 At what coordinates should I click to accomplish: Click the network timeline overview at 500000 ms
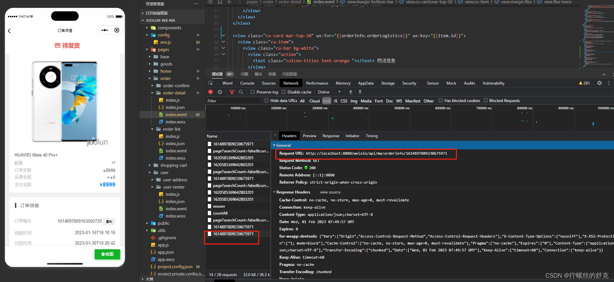coord(410,118)
